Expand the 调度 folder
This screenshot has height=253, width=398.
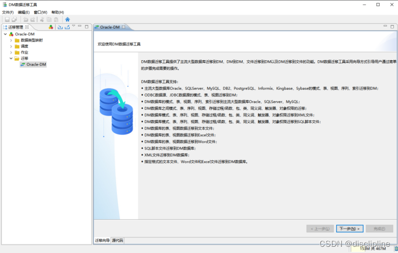coord(11,46)
